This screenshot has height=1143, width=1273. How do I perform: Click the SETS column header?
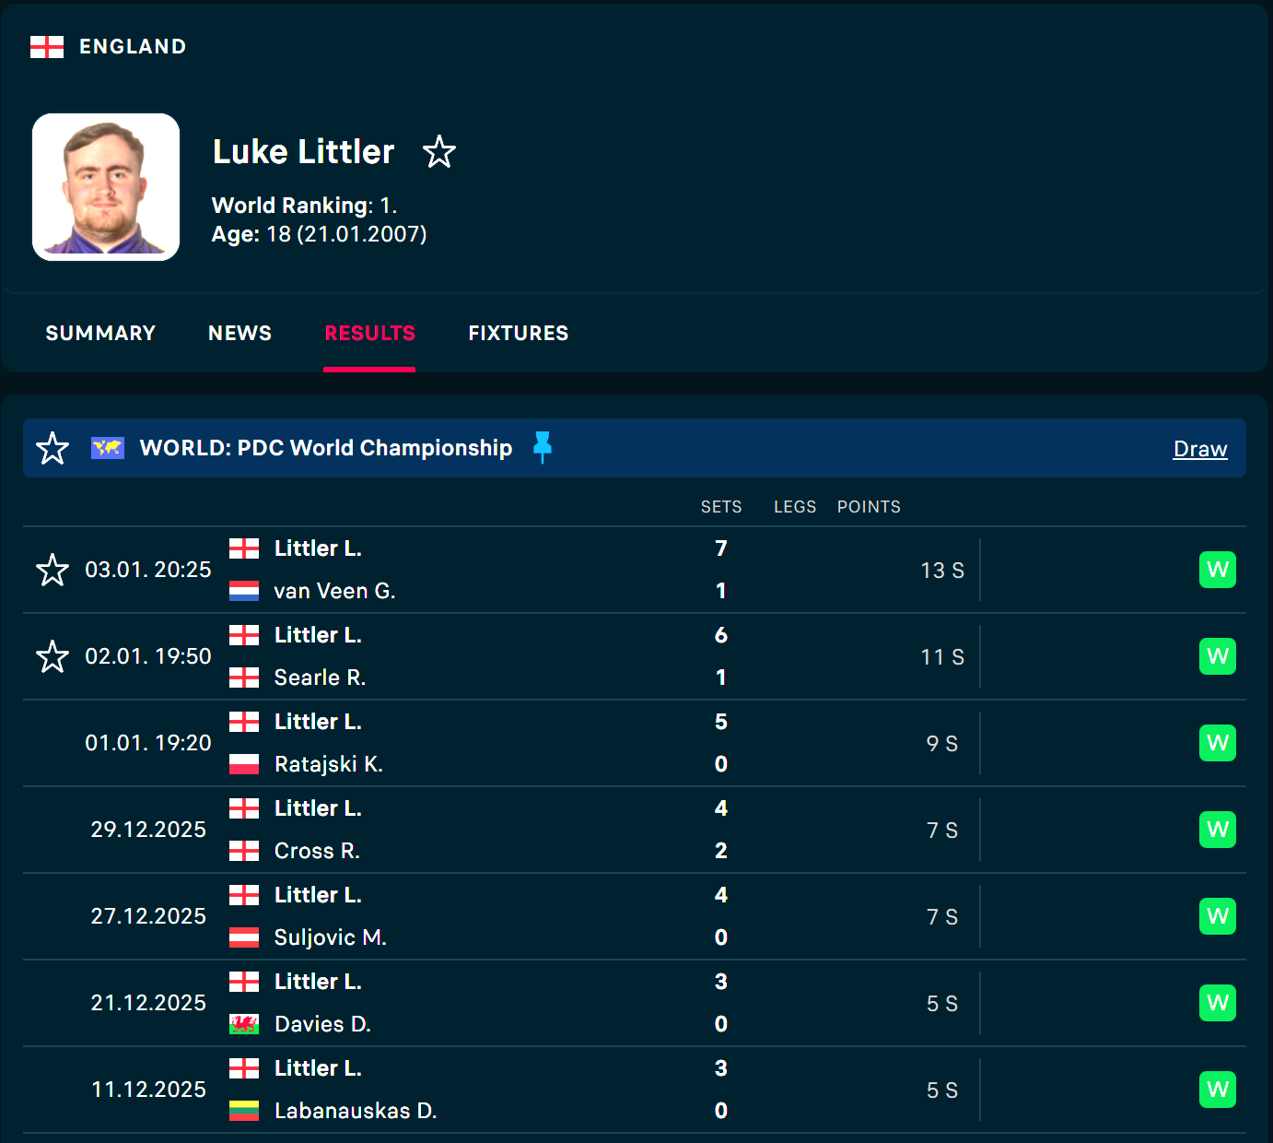tap(721, 507)
